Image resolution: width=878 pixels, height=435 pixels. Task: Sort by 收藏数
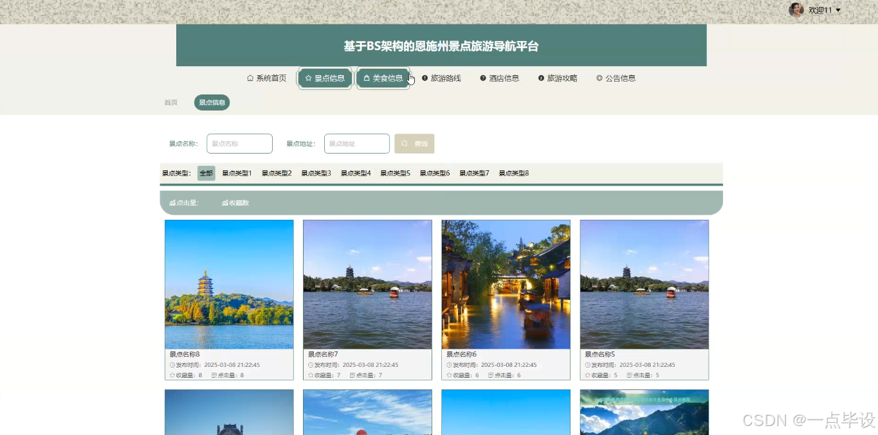235,203
